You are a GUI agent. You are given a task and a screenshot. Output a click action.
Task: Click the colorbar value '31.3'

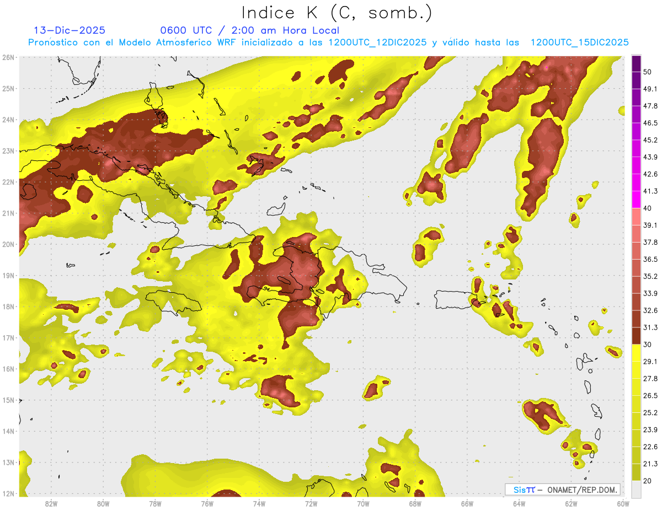coord(650,327)
